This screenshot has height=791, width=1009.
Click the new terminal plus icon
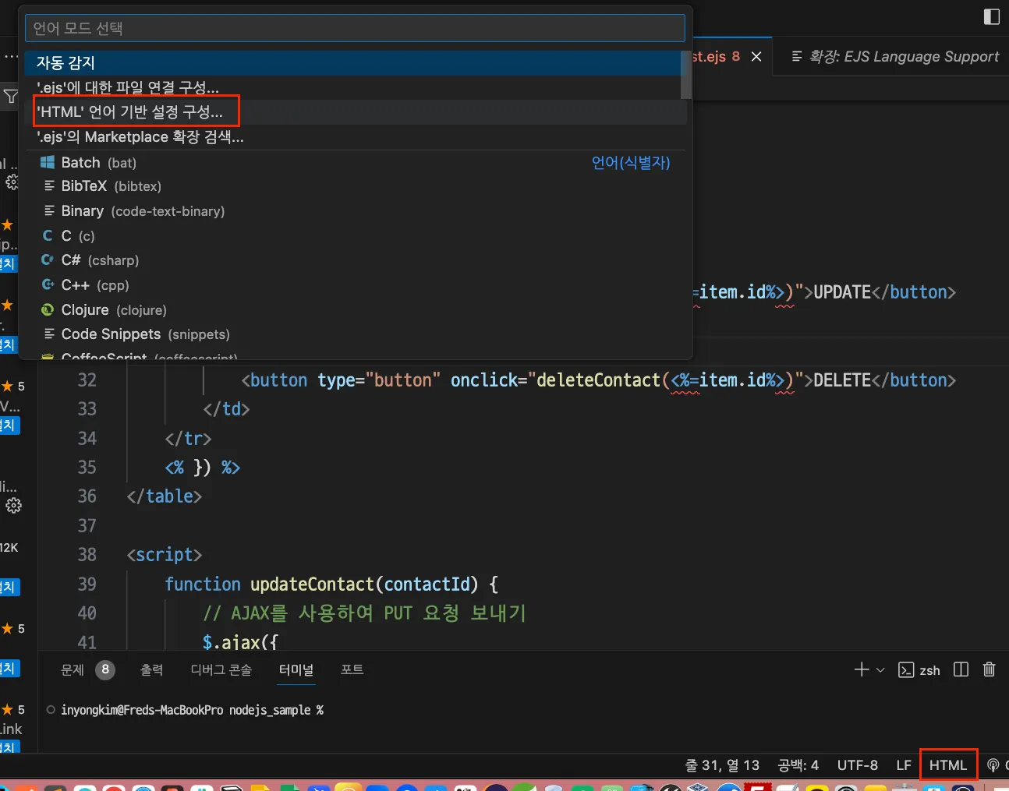pyautogui.click(x=861, y=669)
